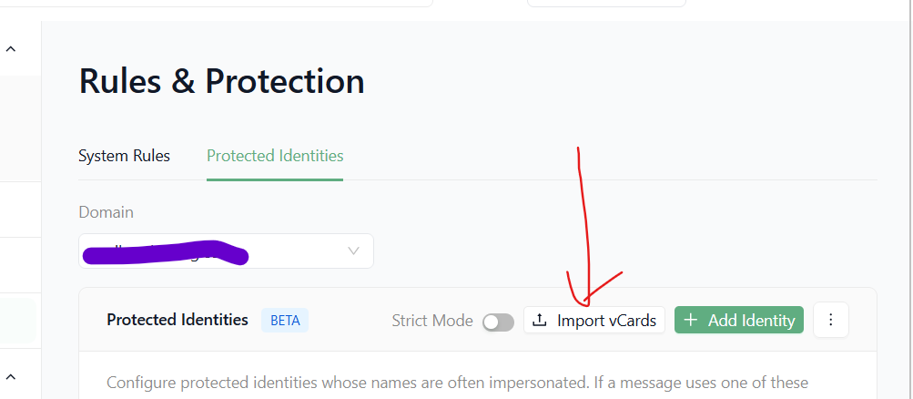Click the redacted domain name value
Screen dimensions: 913x399
pyautogui.click(x=166, y=254)
